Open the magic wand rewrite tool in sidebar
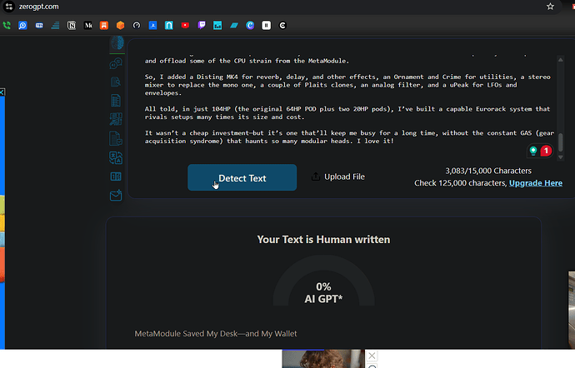This screenshot has width=575, height=368. [116, 119]
